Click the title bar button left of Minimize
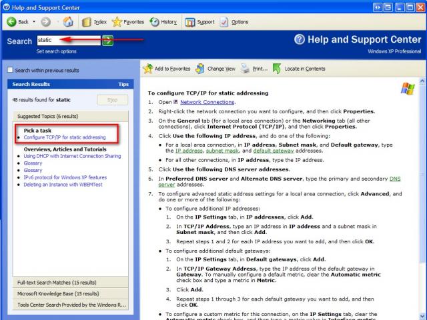Image resolution: width=427 pixels, height=320 pixels. pos(388,7)
